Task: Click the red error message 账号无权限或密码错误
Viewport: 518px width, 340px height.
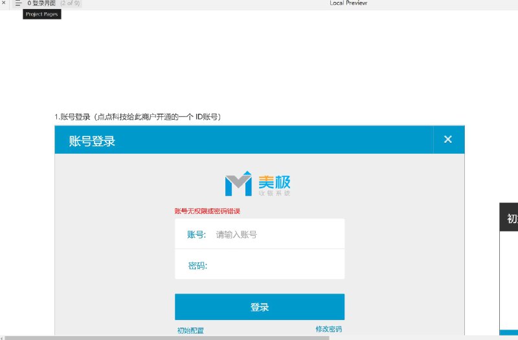Action: pos(207,211)
